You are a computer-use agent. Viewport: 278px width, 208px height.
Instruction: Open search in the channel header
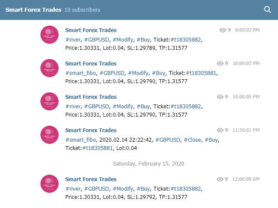[268, 10]
